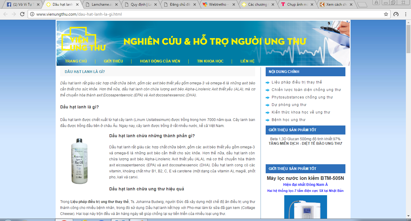Image resolution: width=411 pixels, height=221 pixels.
Task: Click the browser back arrow
Action: [x=5, y=14]
